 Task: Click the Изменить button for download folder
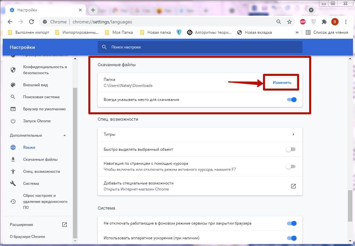pos(282,83)
